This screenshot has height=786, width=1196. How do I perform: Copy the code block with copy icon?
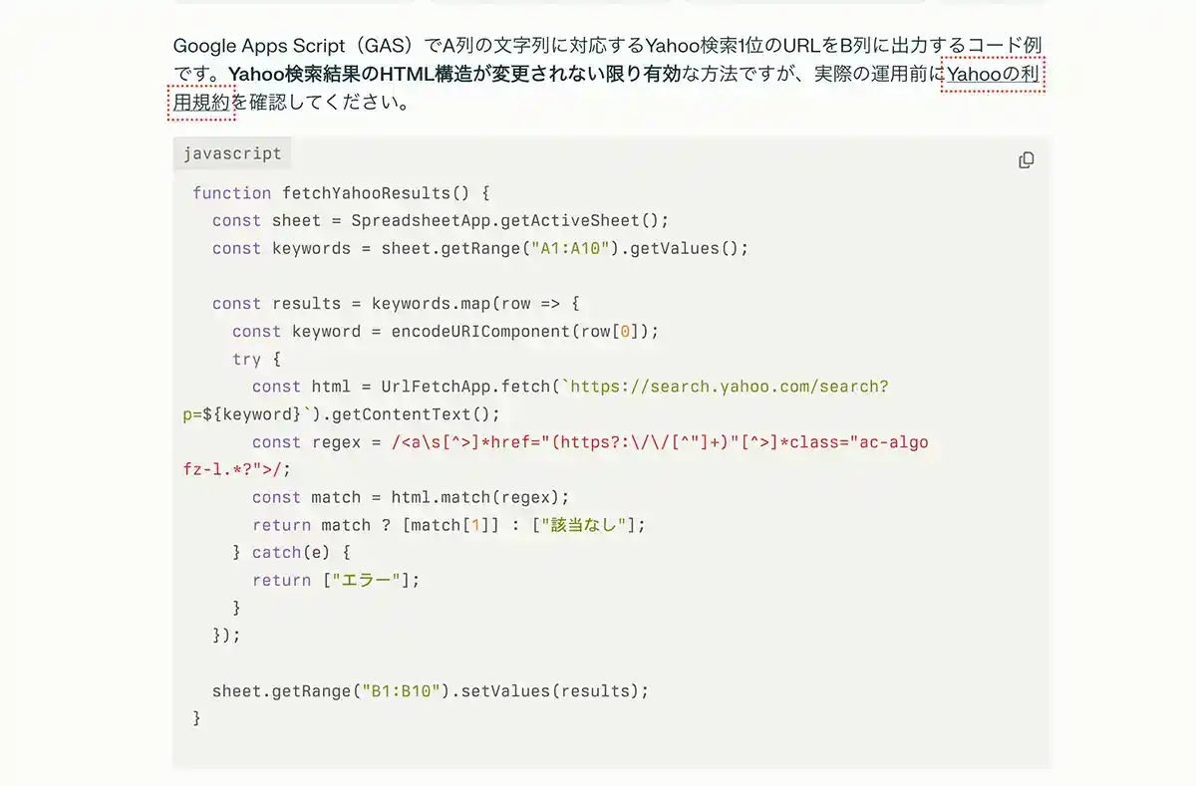pos(1026,160)
